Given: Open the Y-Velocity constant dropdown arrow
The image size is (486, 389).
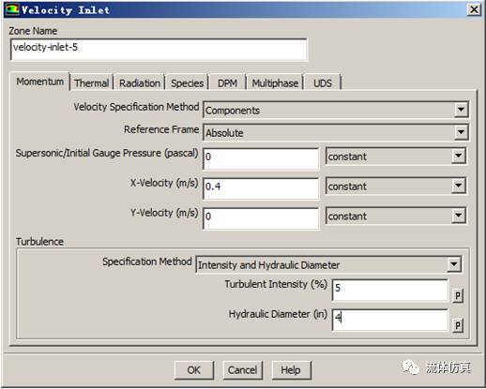Looking at the screenshot, I should point(459,216).
